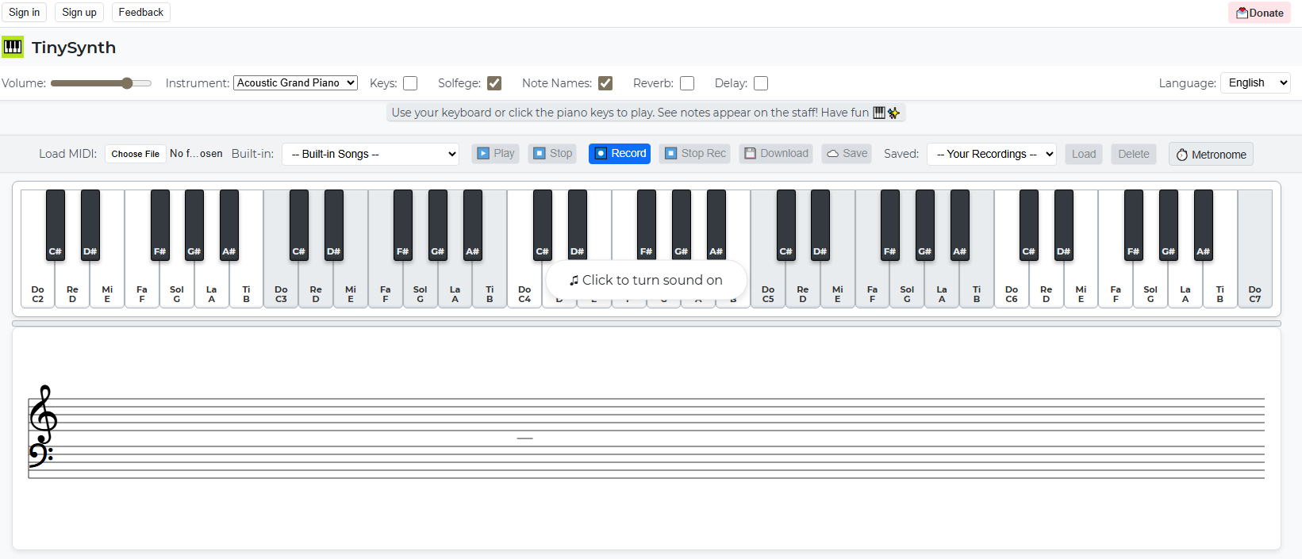Click the Stop playback button
Viewport: 1302px width, 559px height.
552,154
